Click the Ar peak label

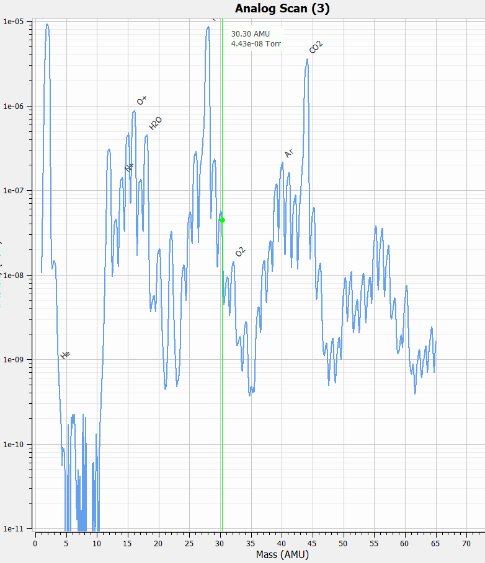[289, 154]
